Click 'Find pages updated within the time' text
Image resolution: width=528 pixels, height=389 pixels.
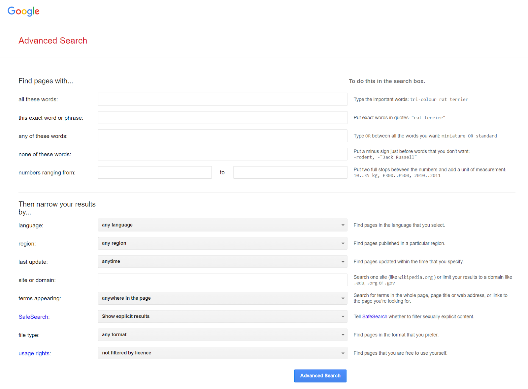coord(409,261)
